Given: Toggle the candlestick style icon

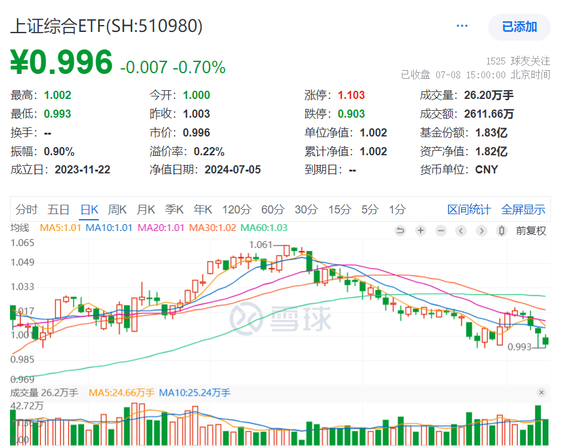Looking at the screenshot, I should [x=501, y=230].
